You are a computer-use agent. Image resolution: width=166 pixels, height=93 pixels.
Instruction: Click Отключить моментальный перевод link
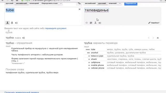click(x=22, y=92)
